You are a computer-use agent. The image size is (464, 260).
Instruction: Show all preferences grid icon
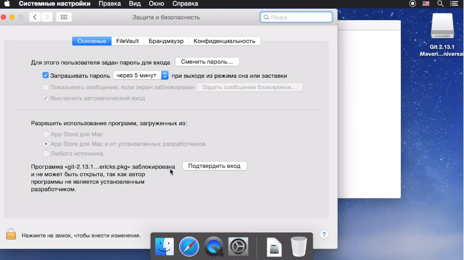coord(64,17)
